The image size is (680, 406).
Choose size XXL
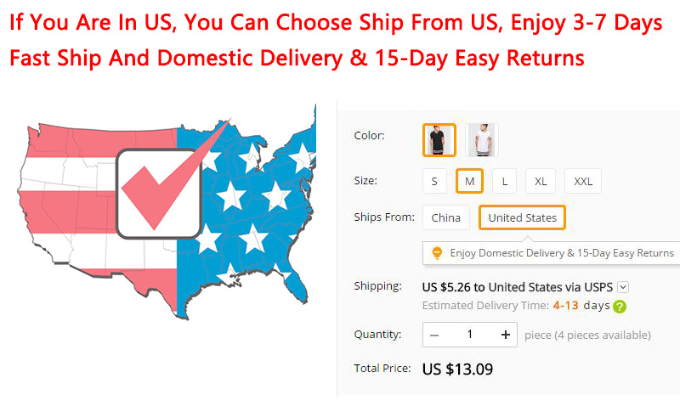(x=583, y=181)
